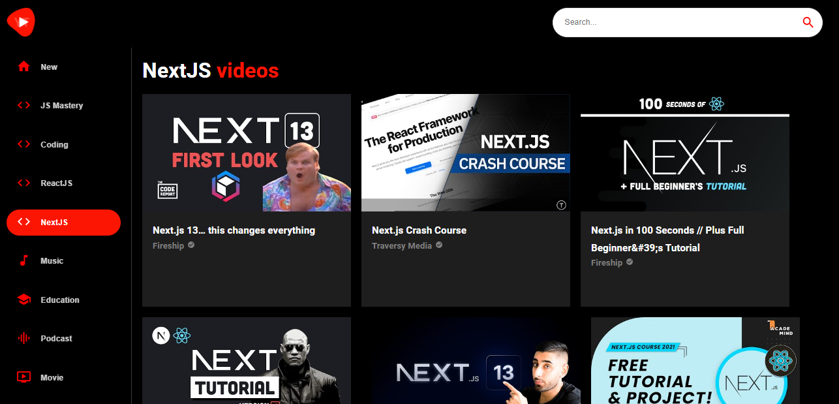Viewport: 839px width, 404px height.
Task: Open the Education category
Action: tap(63, 300)
